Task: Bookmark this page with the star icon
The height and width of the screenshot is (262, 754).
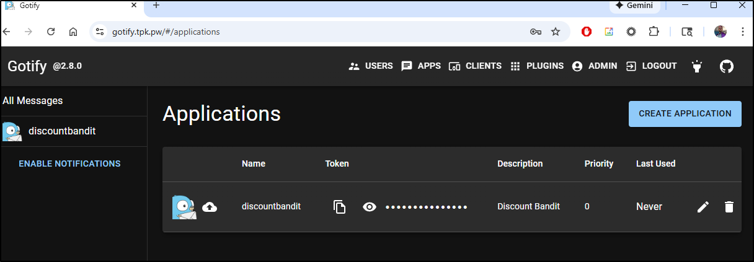Action: point(556,32)
